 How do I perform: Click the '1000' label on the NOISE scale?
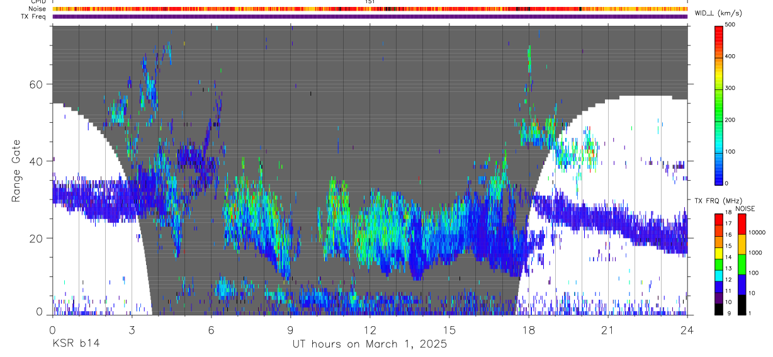coord(755,252)
